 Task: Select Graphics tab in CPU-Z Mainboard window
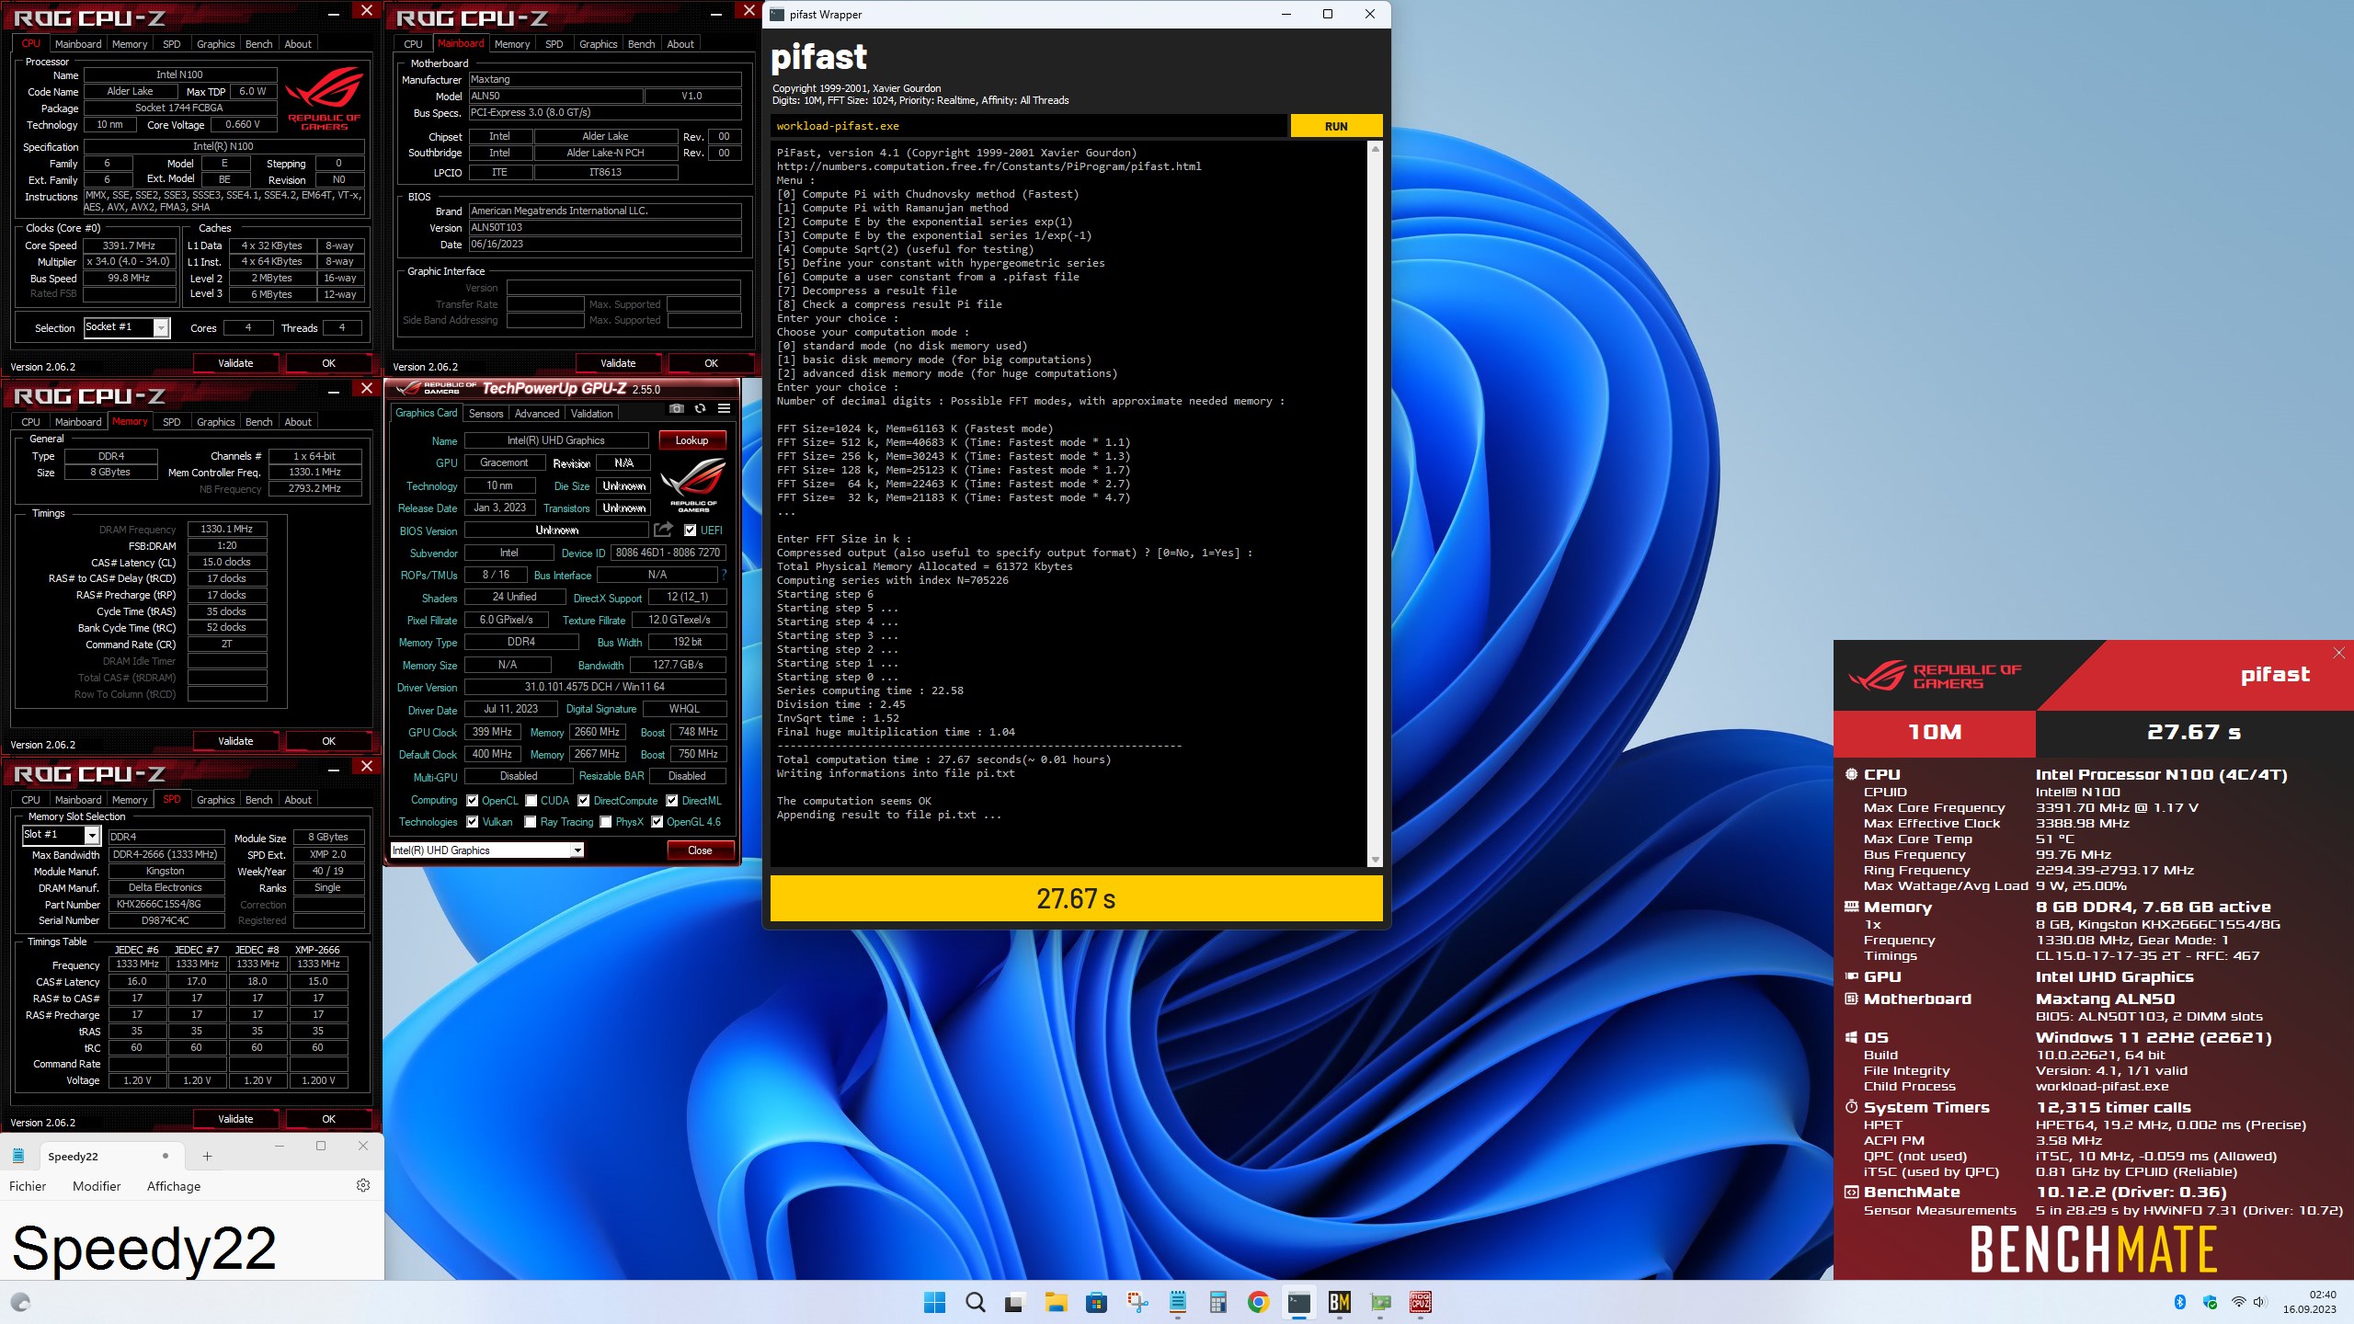(599, 44)
